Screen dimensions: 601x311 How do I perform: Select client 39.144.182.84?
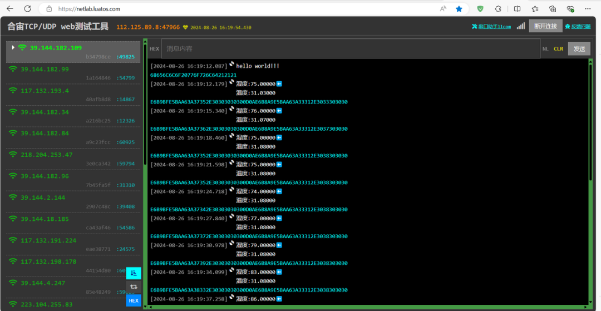coord(73,138)
